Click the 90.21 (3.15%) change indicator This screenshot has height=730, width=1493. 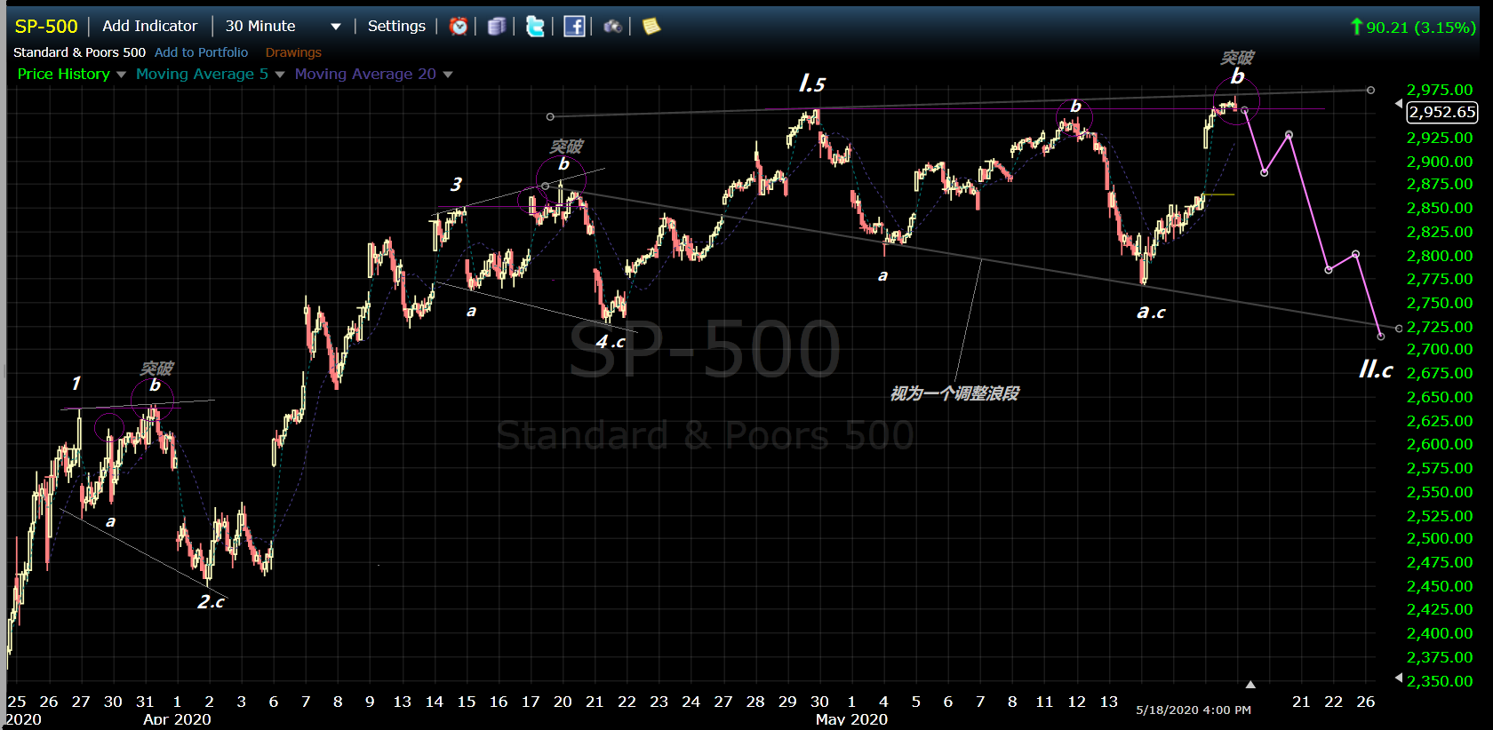pyautogui.click(x=1413, y=28)
